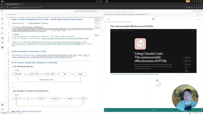203x114 pixels.
Task: Click the Claude Code blog screenshot image
Action: (154, 51)
